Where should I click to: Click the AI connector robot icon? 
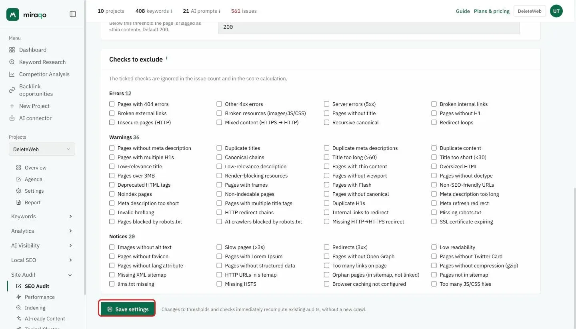12,118
